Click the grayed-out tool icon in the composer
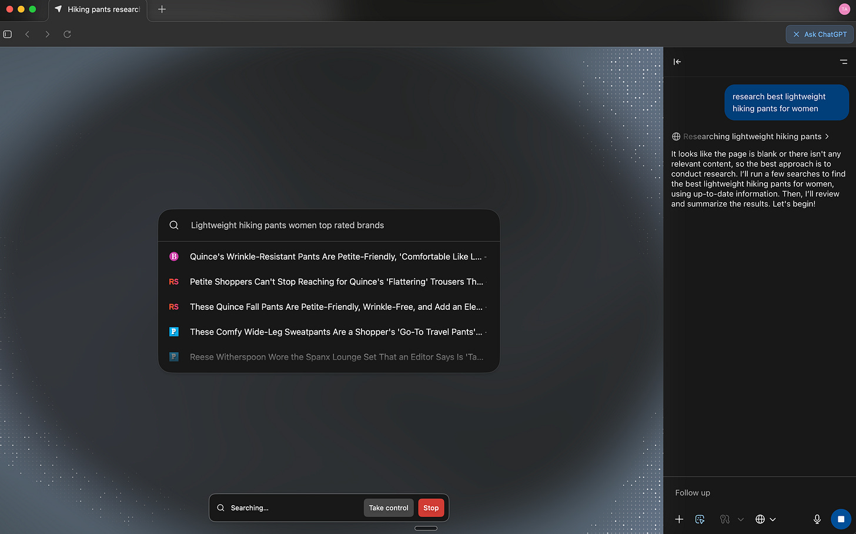The width and height of the screenshot is (856, 534). point(725,519)
